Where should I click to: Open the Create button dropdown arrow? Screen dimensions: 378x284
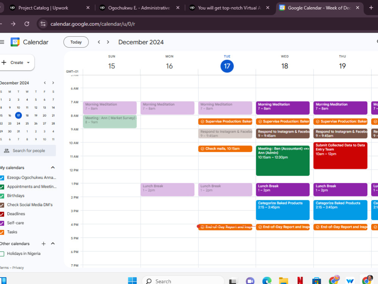(28, 62)
